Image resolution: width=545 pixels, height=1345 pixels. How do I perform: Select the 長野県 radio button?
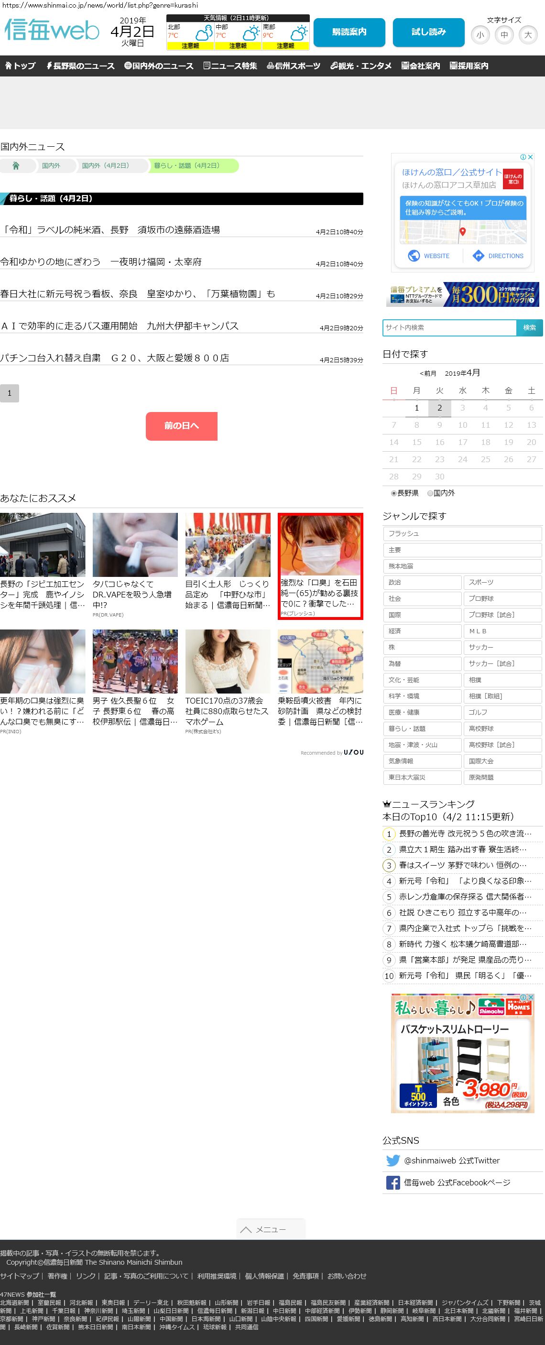click(x=393, y=493)
